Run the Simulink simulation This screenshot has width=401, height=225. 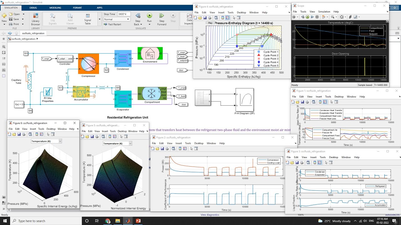tap(149, 16)
